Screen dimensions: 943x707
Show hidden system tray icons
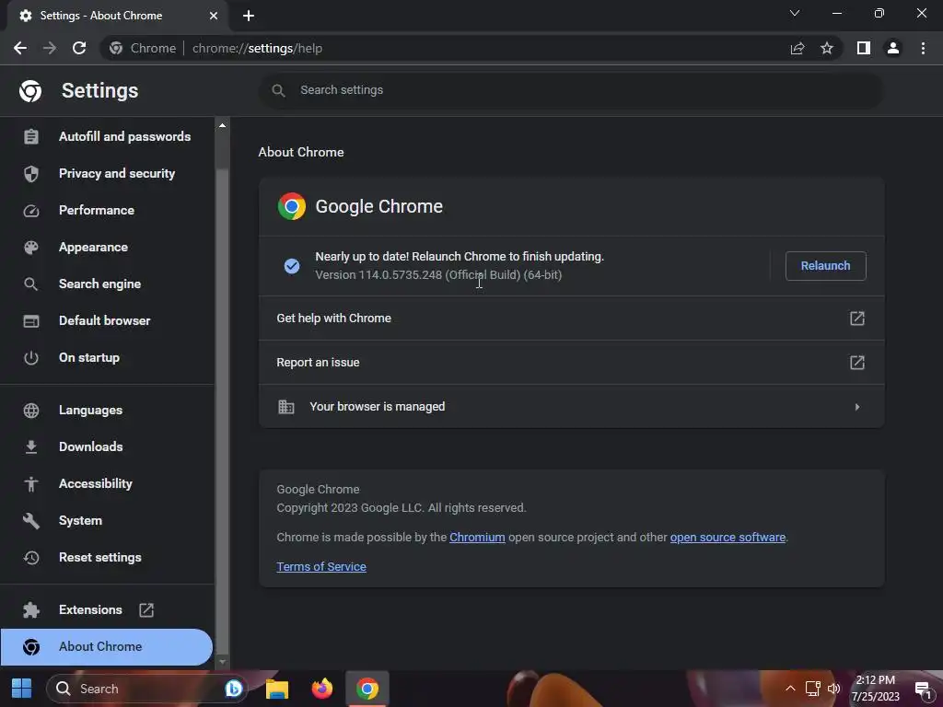(x=790, y=689)
